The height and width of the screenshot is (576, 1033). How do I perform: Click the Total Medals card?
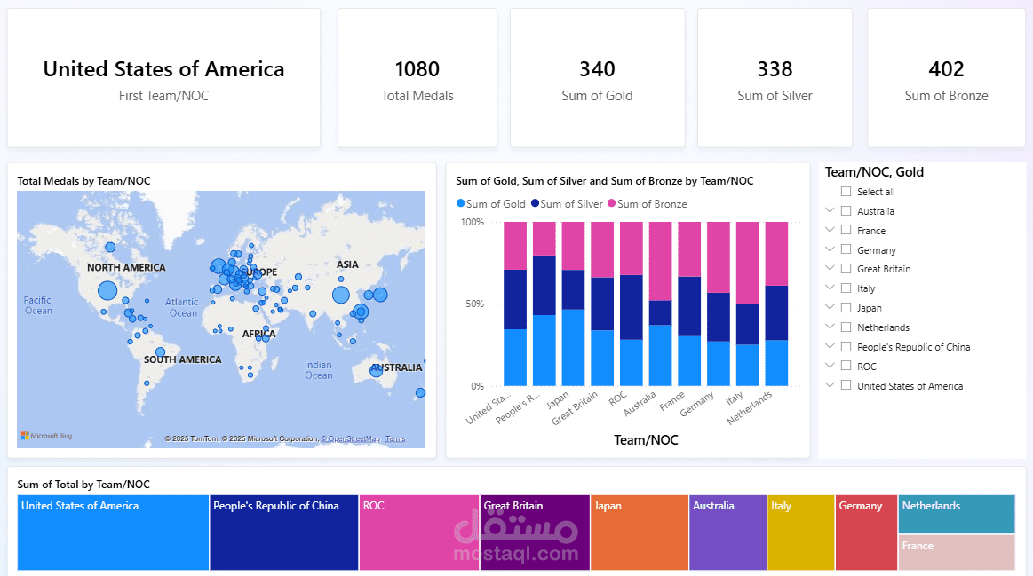click(417, 78)
